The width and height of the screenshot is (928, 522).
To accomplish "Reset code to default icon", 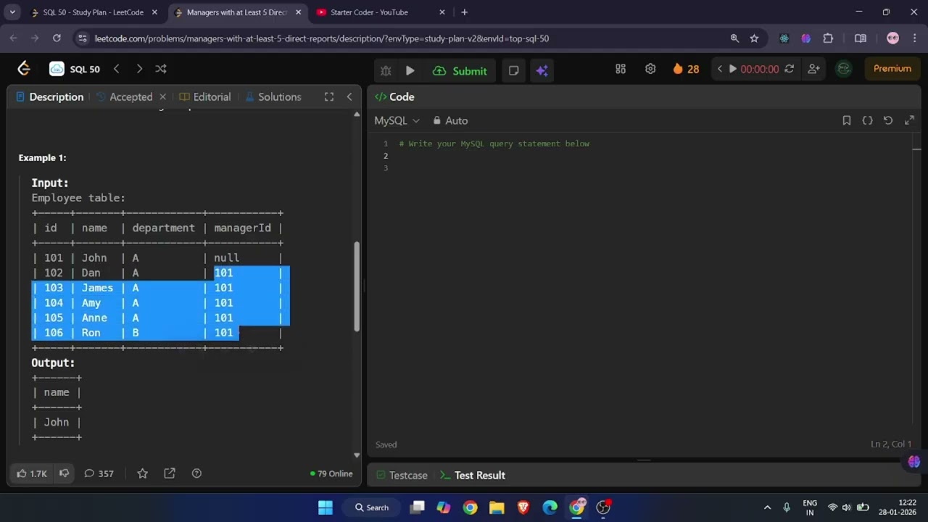I will [x=888, y=120].
